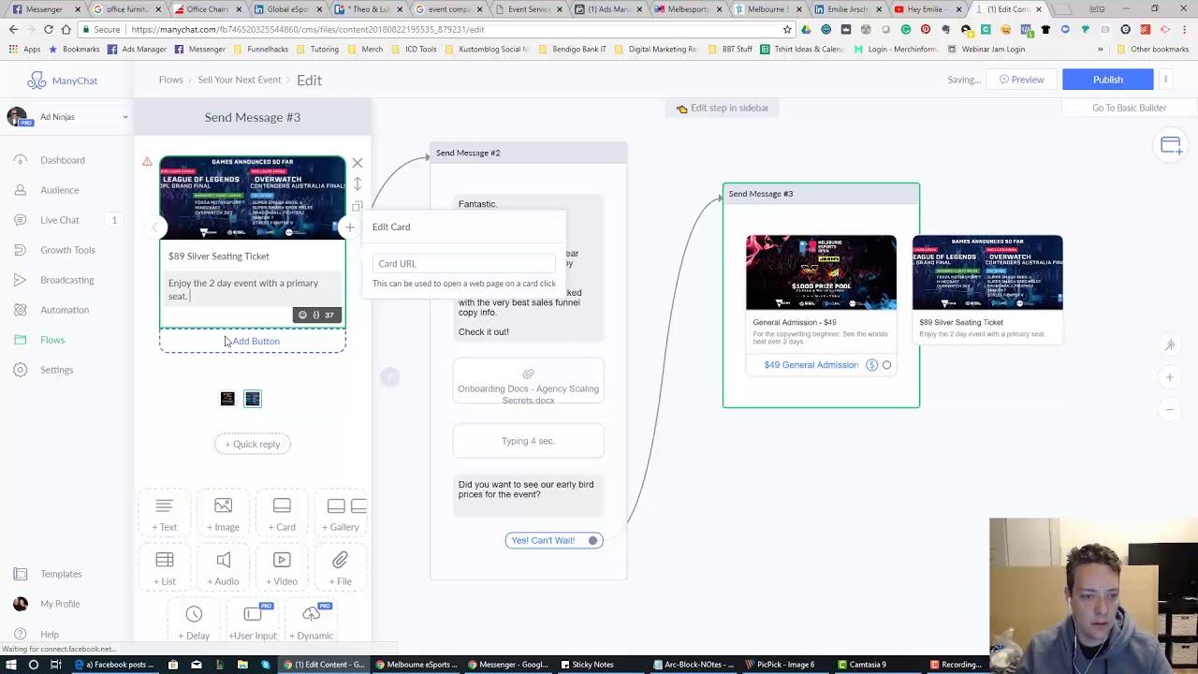1198x674 pixels.
Task: Open Camtasia 9 in the taskbar
Action: (x=862, y=665)
